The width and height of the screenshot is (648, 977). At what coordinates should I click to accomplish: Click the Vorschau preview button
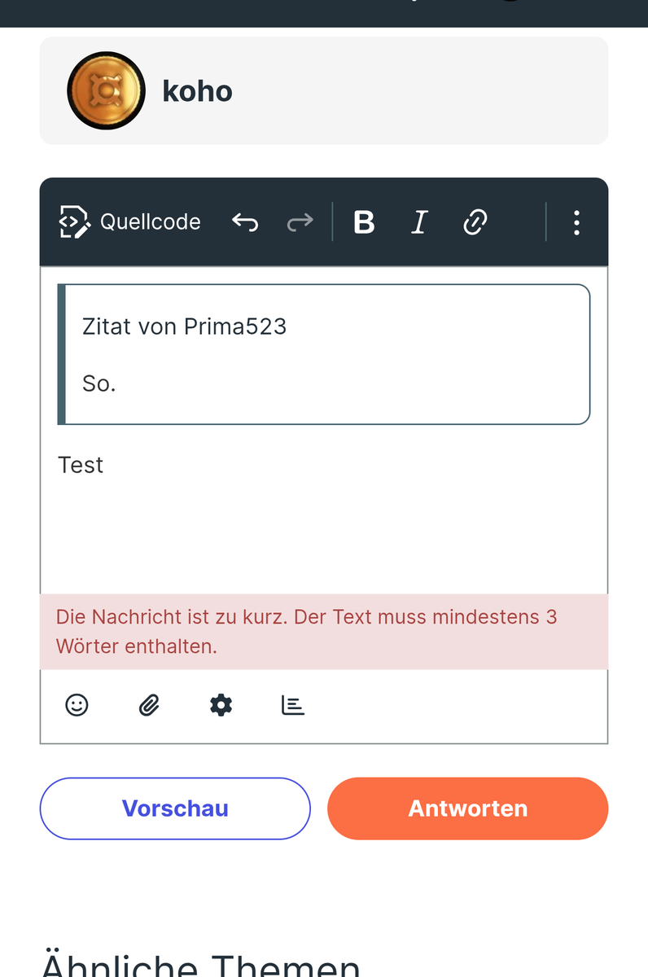click(x=175, y=808)
